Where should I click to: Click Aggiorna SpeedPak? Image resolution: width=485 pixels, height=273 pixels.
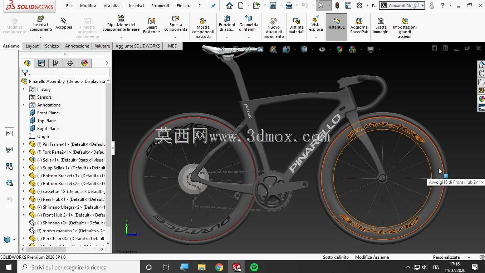[359, 26]
